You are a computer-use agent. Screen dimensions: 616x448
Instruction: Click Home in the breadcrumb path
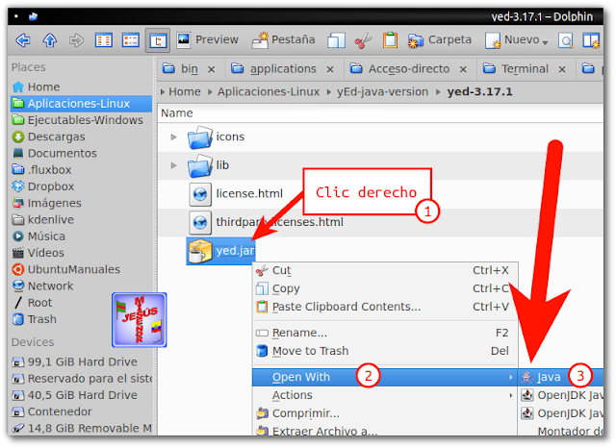pyautogui.click(x=185, y=91)
